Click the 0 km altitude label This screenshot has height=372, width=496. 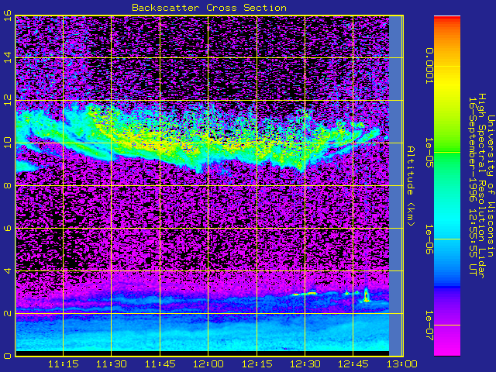click(x=8, y=356)
